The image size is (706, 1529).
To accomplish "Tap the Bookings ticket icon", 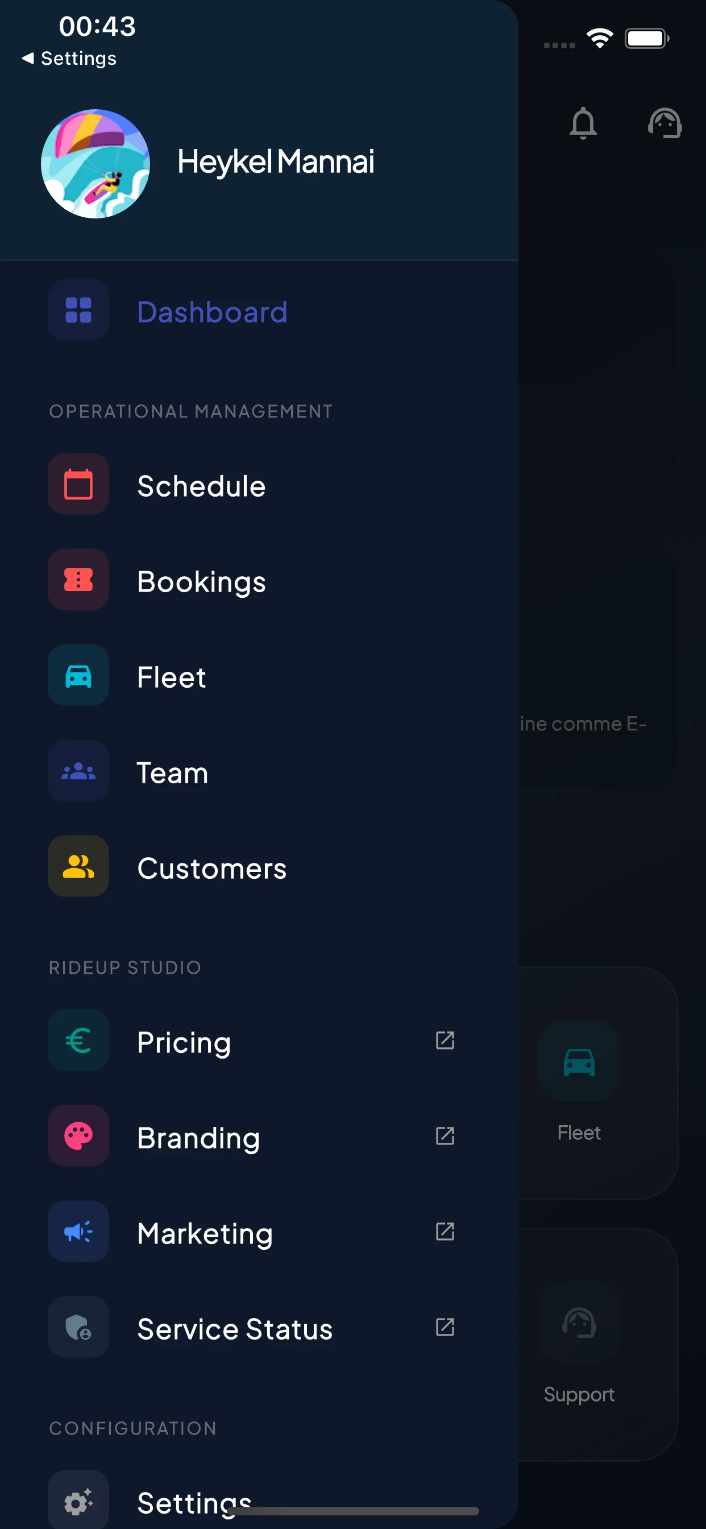I will tap(78, 580).
